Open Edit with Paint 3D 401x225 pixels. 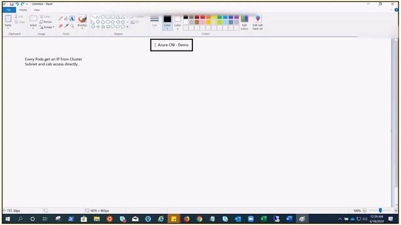[x=258, y=22]
